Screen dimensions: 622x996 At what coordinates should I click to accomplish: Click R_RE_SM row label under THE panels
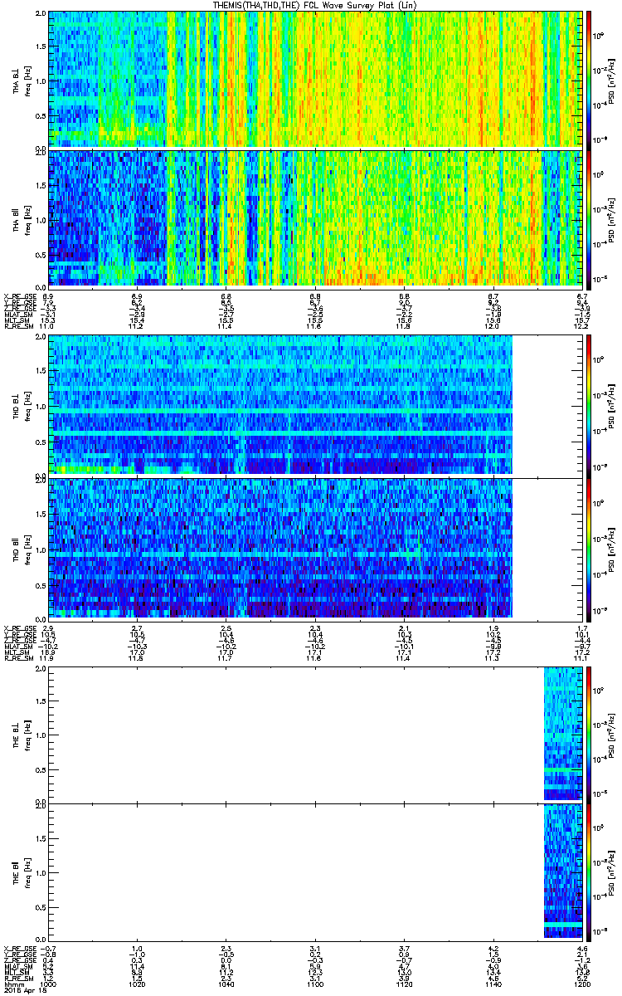pyautogui.click(x=19, y=979)
